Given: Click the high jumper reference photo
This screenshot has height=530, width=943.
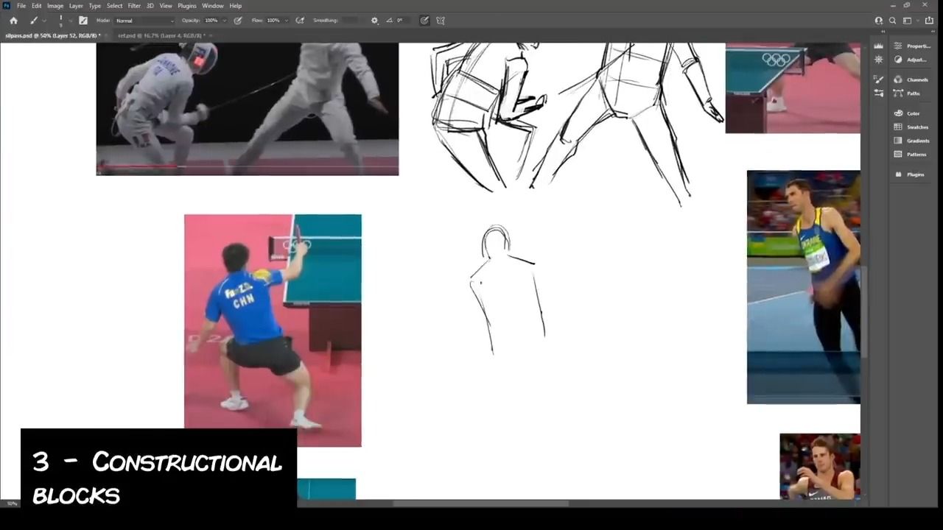Looking at the screenshot, I should (804, 287).
